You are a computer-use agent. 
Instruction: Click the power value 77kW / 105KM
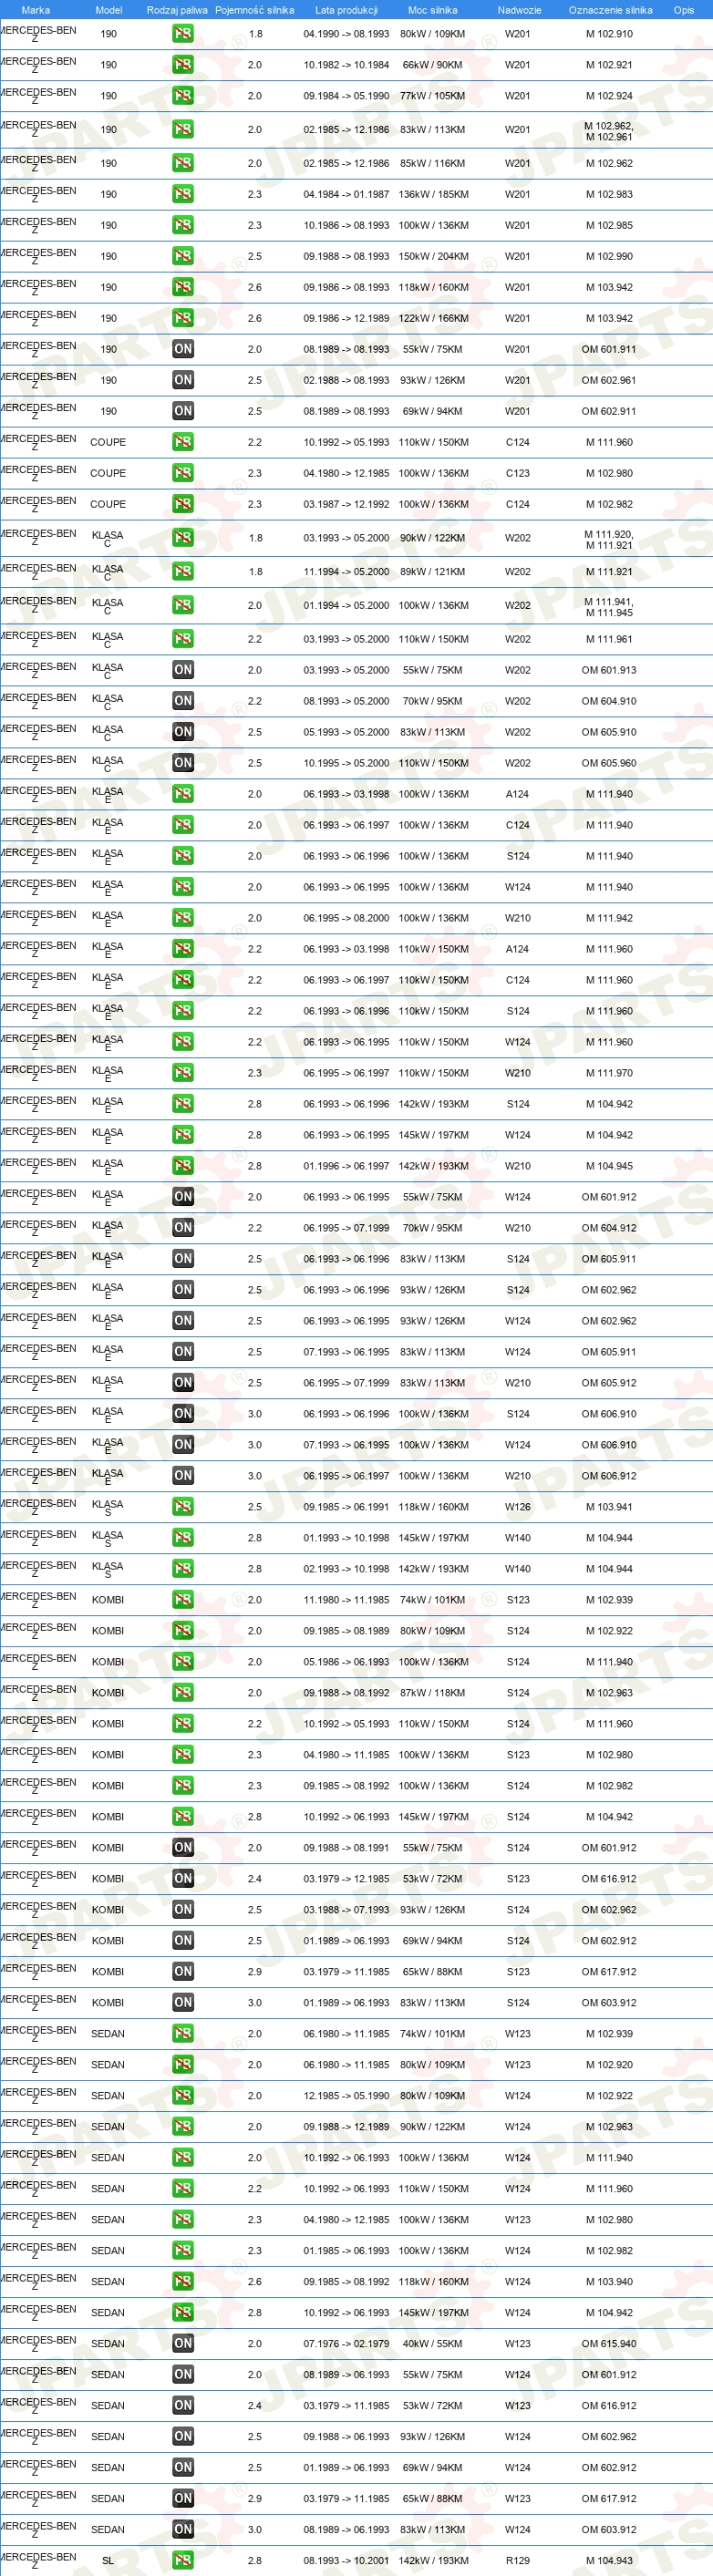point(433,95)
